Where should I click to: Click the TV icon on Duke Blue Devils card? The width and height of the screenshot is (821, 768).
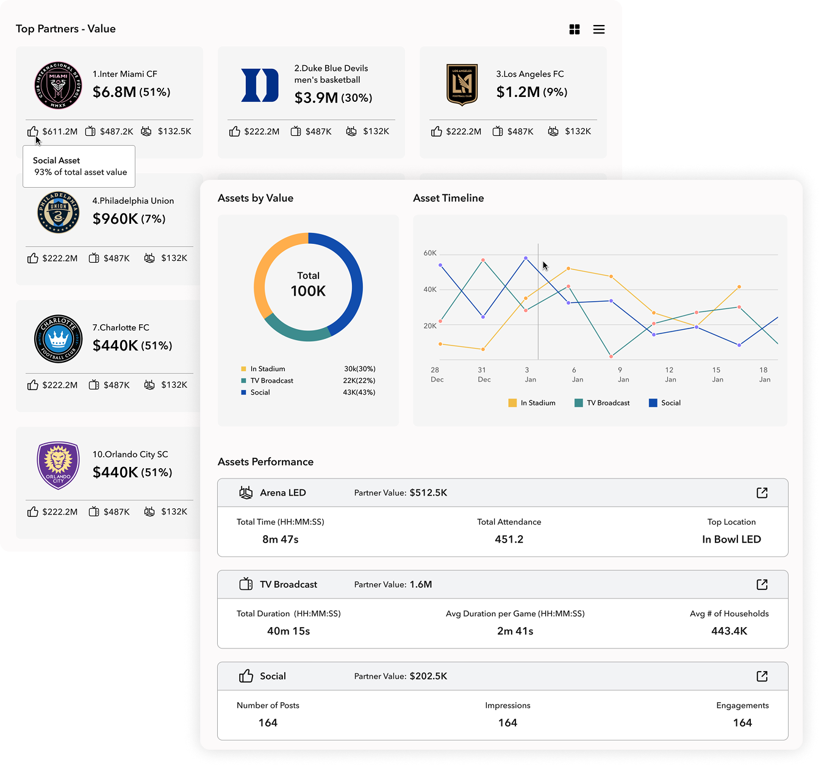(x=296, y=131)
